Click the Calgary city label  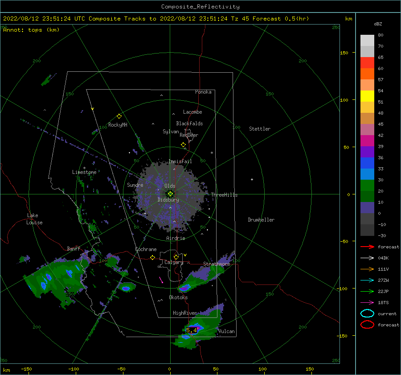tap(174, 262)
